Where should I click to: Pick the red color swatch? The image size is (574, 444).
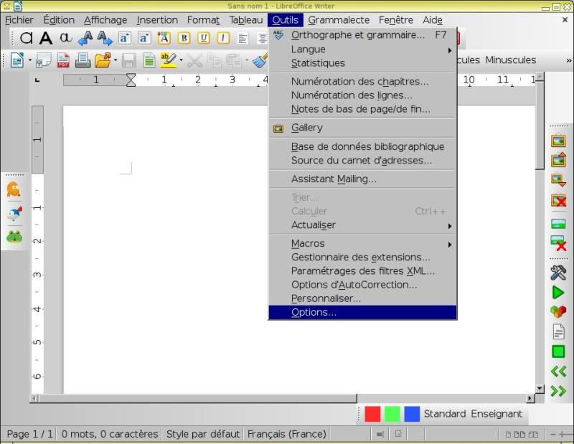372,414
